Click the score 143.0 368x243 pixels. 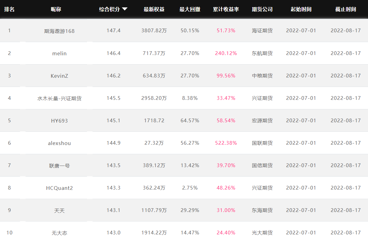click(x=113, y=233)
